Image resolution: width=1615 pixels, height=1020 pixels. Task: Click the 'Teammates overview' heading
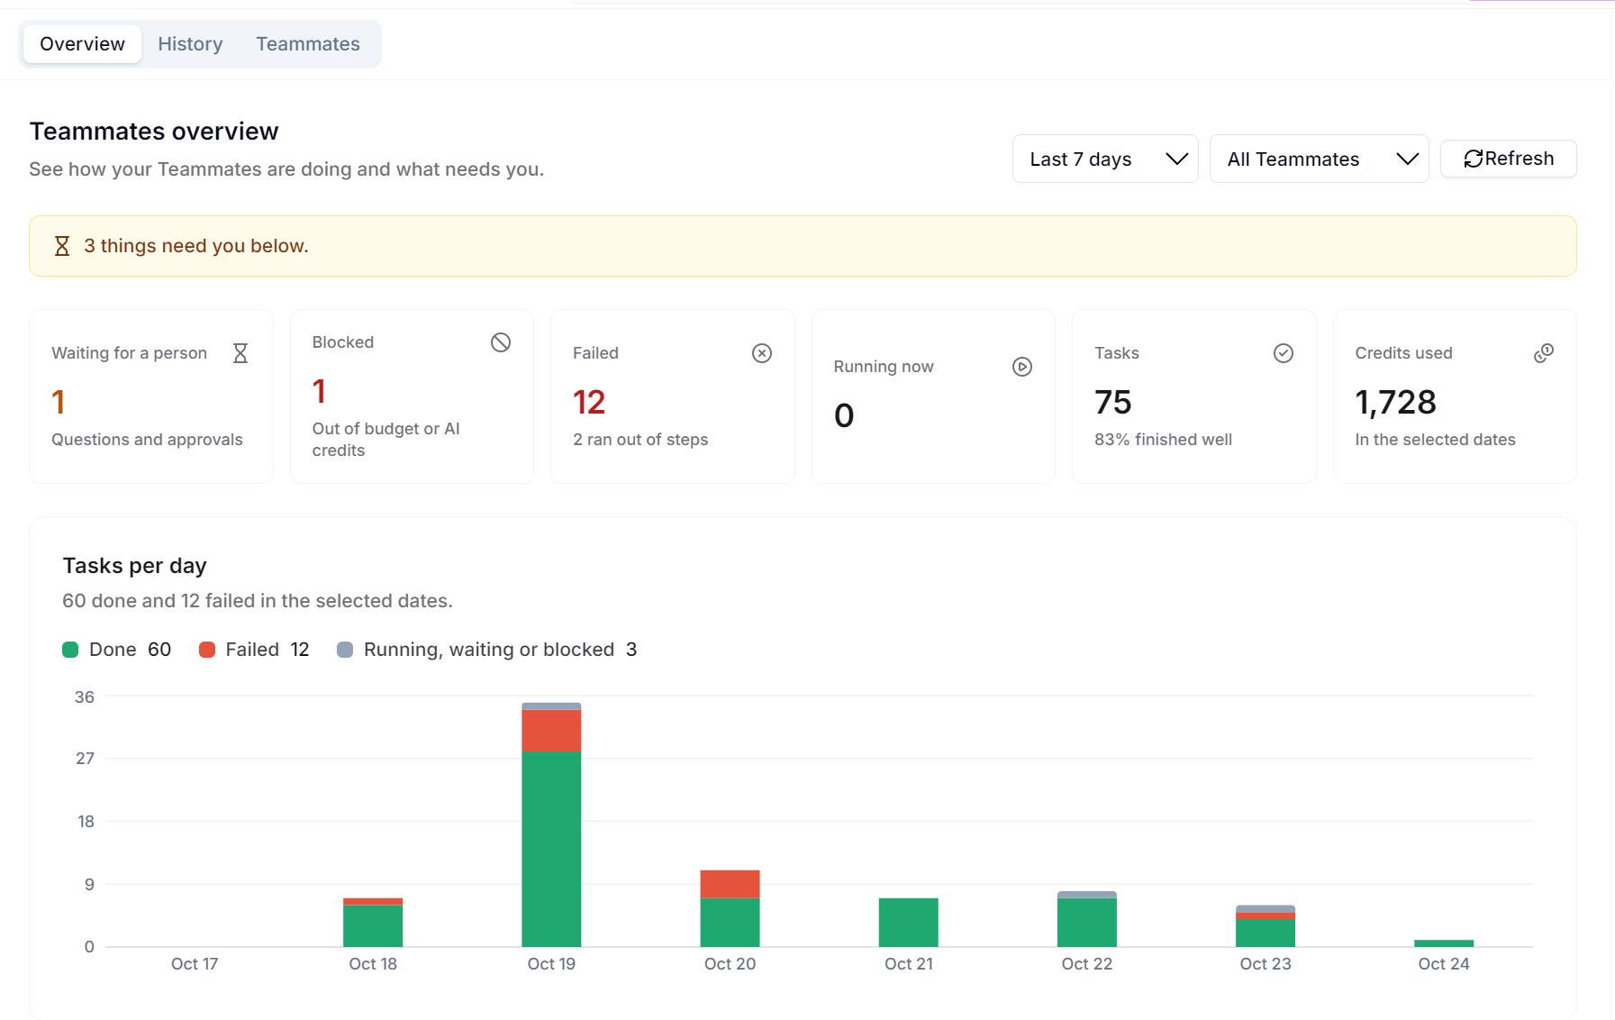(154, 132)
